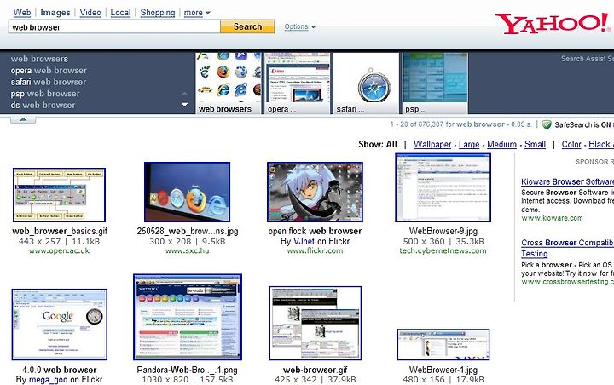Viewport: 614px width, 385px height.
Task: Collapse the search assist panel arrow
Action: [x=23, y=119]
